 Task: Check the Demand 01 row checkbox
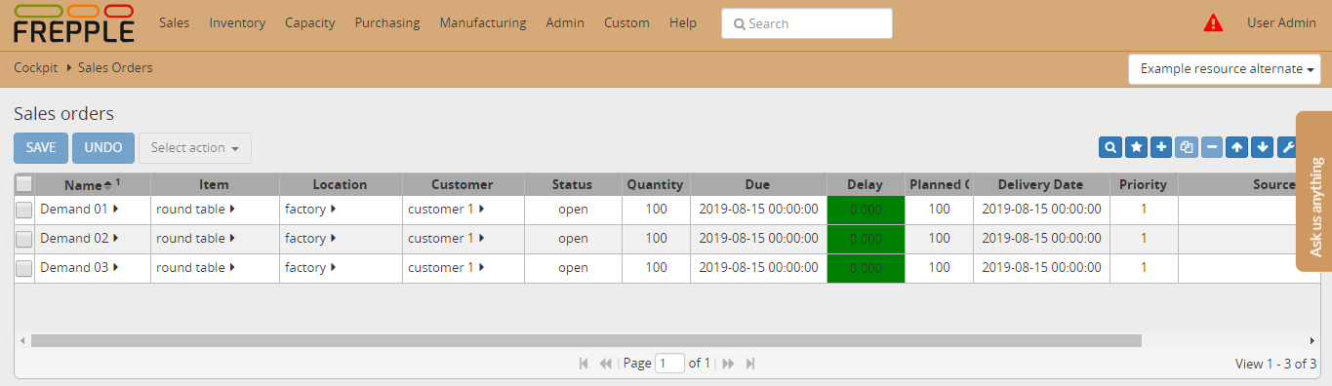click(24, 210)
